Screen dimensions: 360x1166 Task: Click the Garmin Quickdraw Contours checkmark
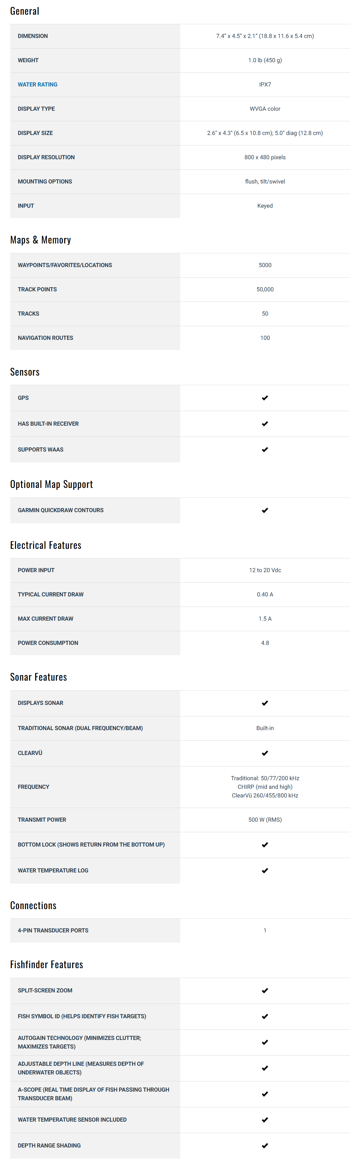pos(265,510)
